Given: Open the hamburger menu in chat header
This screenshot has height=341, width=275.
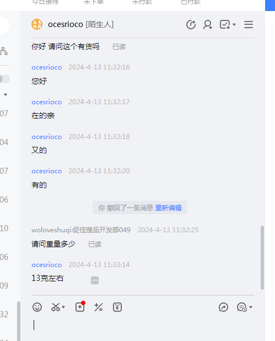Looking at the screenshot, I should click(x=249, y=24).
